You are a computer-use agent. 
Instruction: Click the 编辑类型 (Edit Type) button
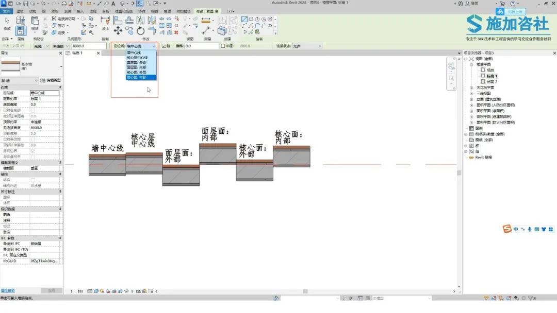coord(51,80)
